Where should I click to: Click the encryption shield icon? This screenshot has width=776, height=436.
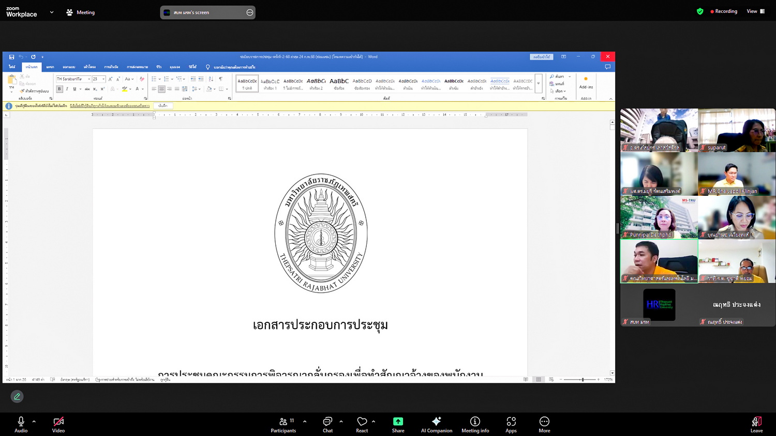[x=700, y=11]
